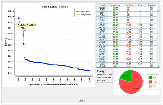Click the OK button
This screenshot has height=105, width=163.
click(81, 100)
